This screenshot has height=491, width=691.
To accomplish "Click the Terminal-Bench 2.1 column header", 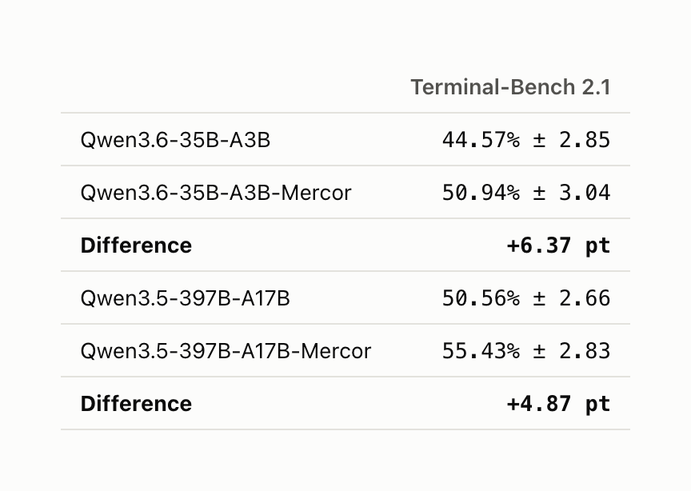I will (x=510, y=87).
